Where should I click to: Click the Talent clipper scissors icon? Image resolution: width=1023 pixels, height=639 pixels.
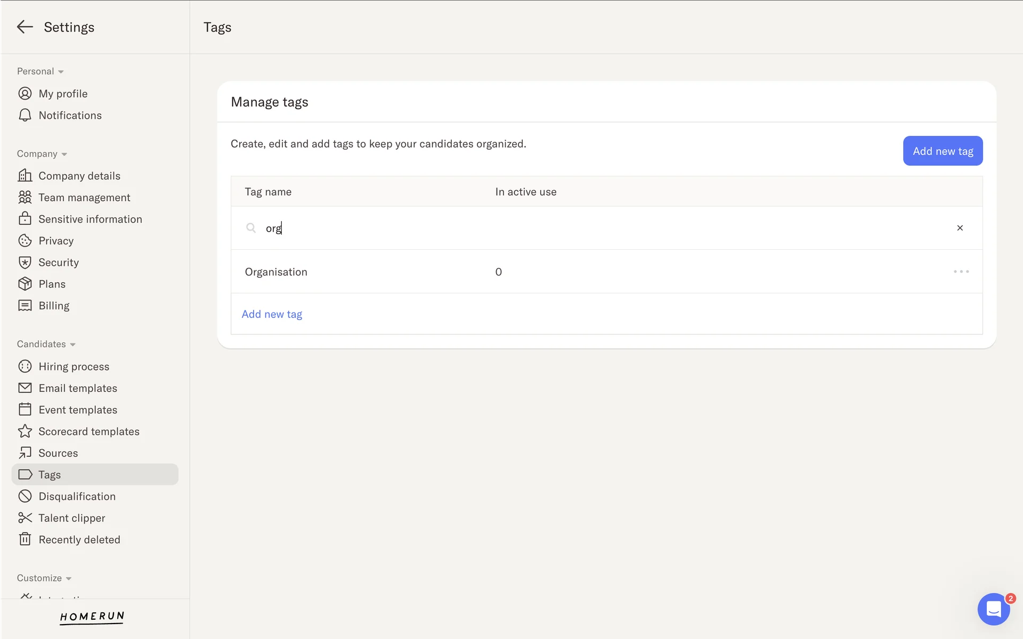(25, 518)
